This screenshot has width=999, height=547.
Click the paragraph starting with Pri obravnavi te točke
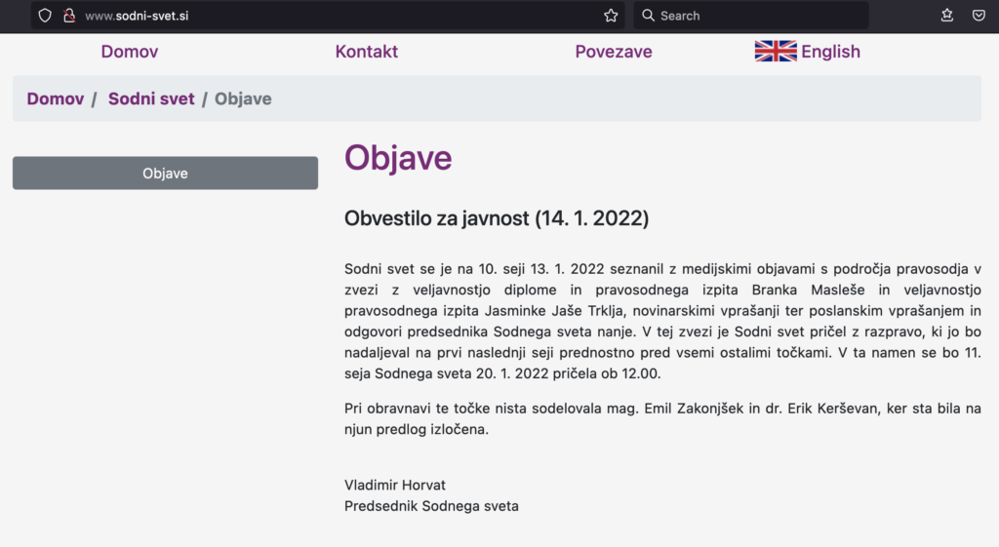point(662,419)
